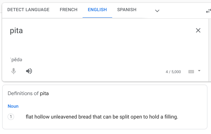Click the Noun part-of-speech label
211x134 pixels.
13,106
